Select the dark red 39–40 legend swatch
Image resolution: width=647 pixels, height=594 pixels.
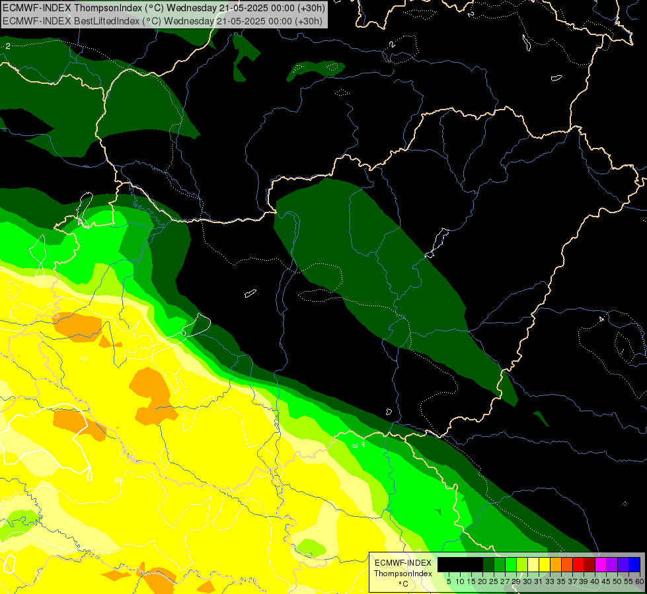(x=590, y=564)
